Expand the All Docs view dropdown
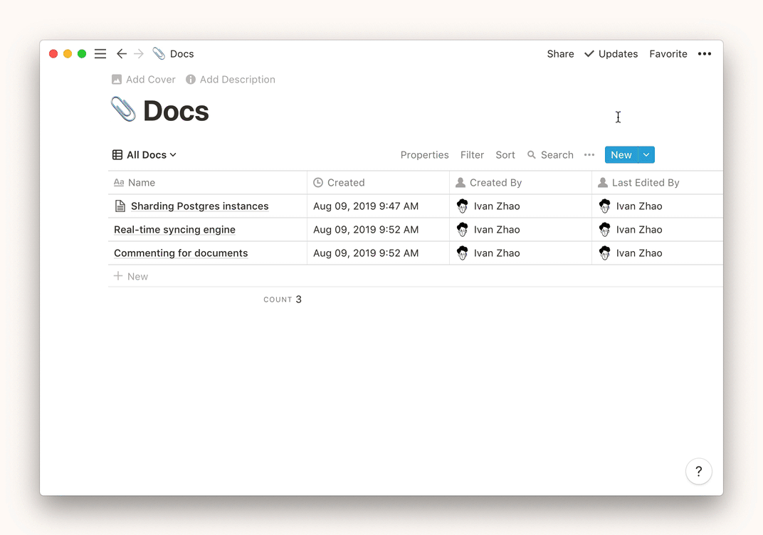 pos(144,155)
